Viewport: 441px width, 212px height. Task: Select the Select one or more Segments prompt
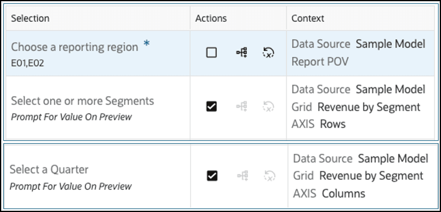tap(82, 101)
